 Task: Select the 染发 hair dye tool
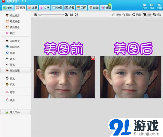(10, 84)
